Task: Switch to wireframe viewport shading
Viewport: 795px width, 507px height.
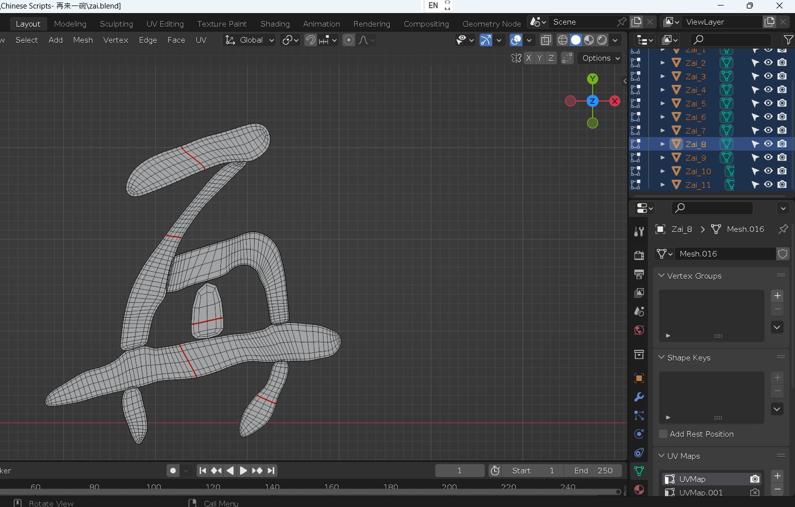Action: 562,40
